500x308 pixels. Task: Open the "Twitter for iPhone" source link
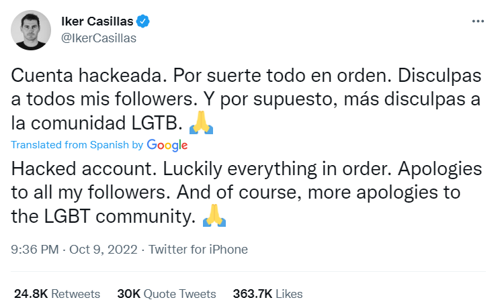(x=198, y=250)
